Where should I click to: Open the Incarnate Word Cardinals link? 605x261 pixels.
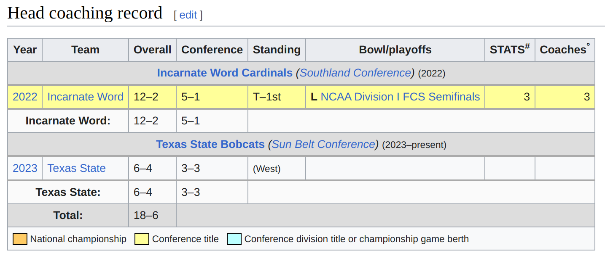(225, 73)
